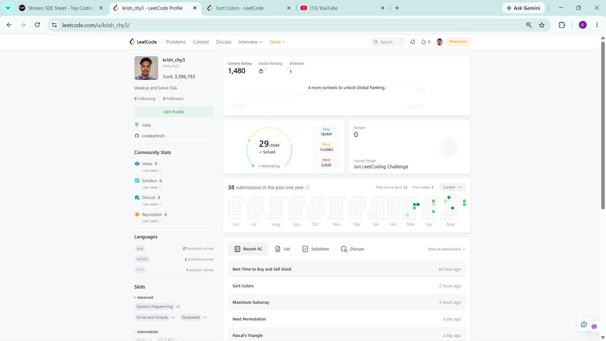The image size is (606, 341).
Task: Open the notifications bell icon
Action: (x=413, y=42)
